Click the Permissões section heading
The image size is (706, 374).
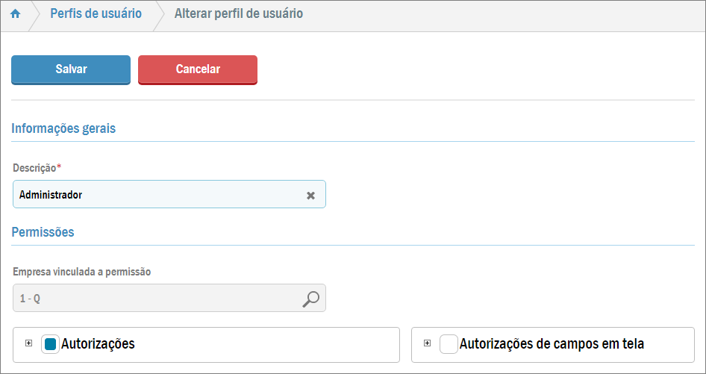pos(43,232)
